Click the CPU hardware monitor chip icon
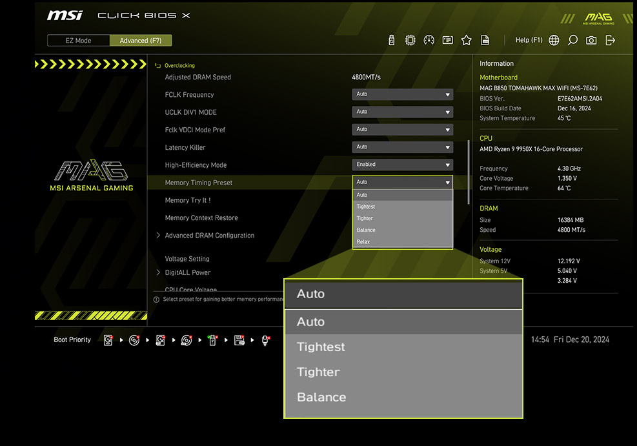The height and width of the screenshot is (446, 637). (x=410, y=39)
